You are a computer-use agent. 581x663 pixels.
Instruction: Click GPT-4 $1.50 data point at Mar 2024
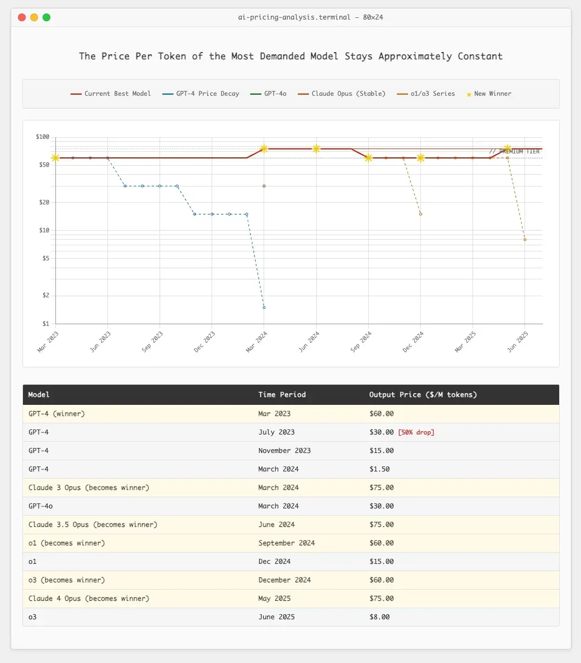click(264, 307)
